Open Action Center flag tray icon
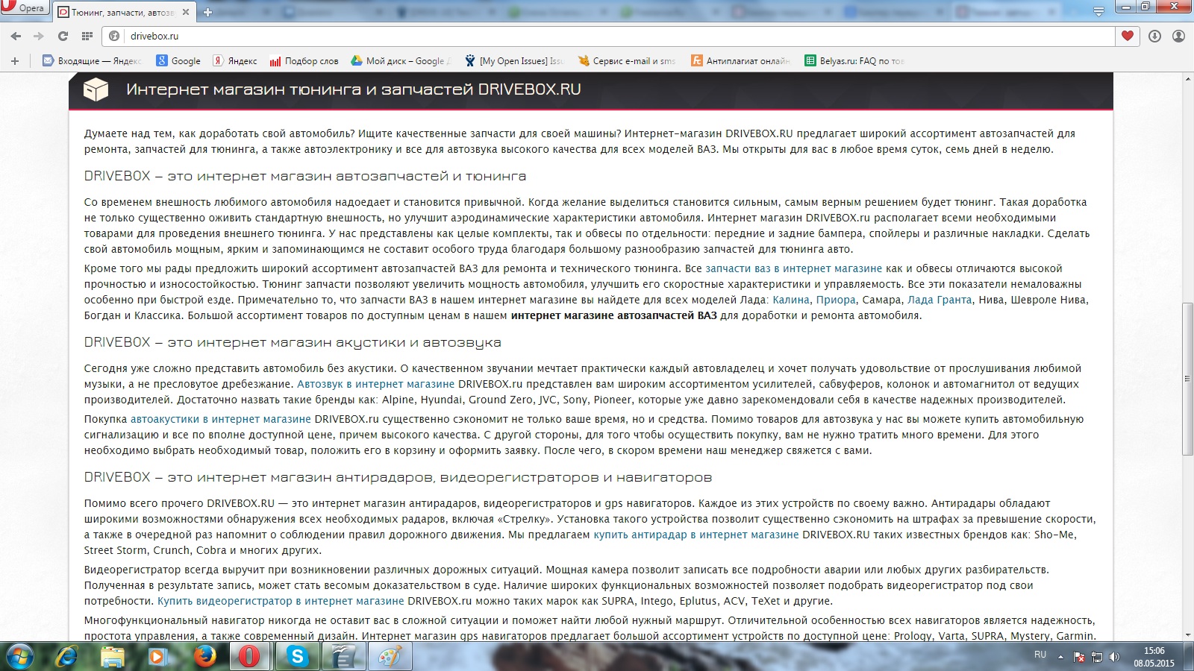 [1079, 657]
